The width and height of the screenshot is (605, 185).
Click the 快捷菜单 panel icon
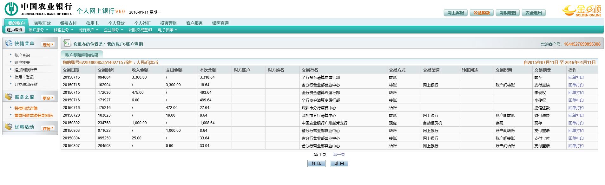(9, 43)
